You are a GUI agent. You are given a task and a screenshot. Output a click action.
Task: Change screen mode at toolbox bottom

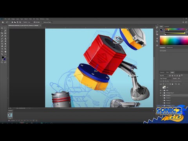[x=5, y=62]
